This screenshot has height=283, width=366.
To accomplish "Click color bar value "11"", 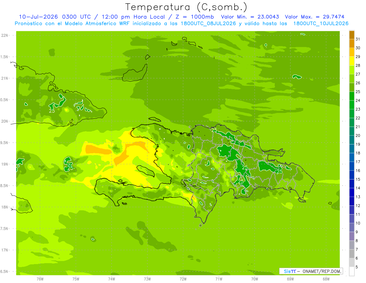I will point(358,214).
